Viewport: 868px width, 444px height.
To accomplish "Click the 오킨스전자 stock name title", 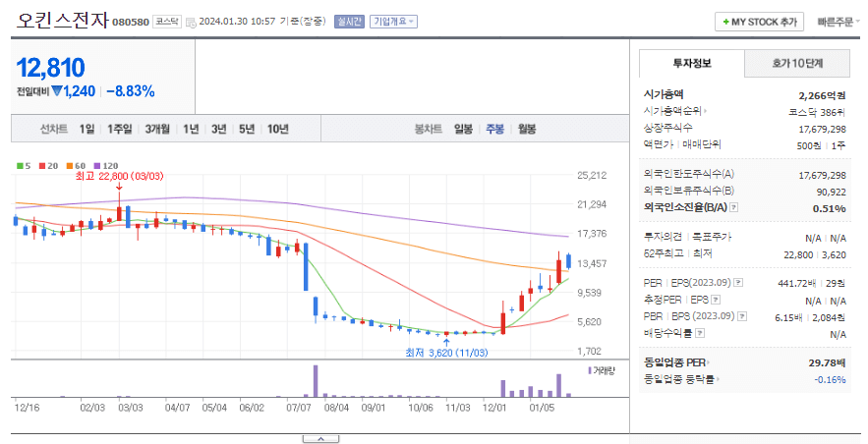I will [62, 20].
